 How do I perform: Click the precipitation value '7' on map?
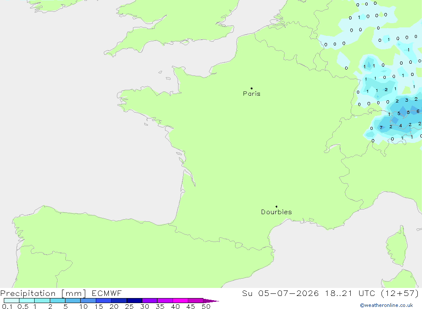pyautogui.click(x=381, y=127)
